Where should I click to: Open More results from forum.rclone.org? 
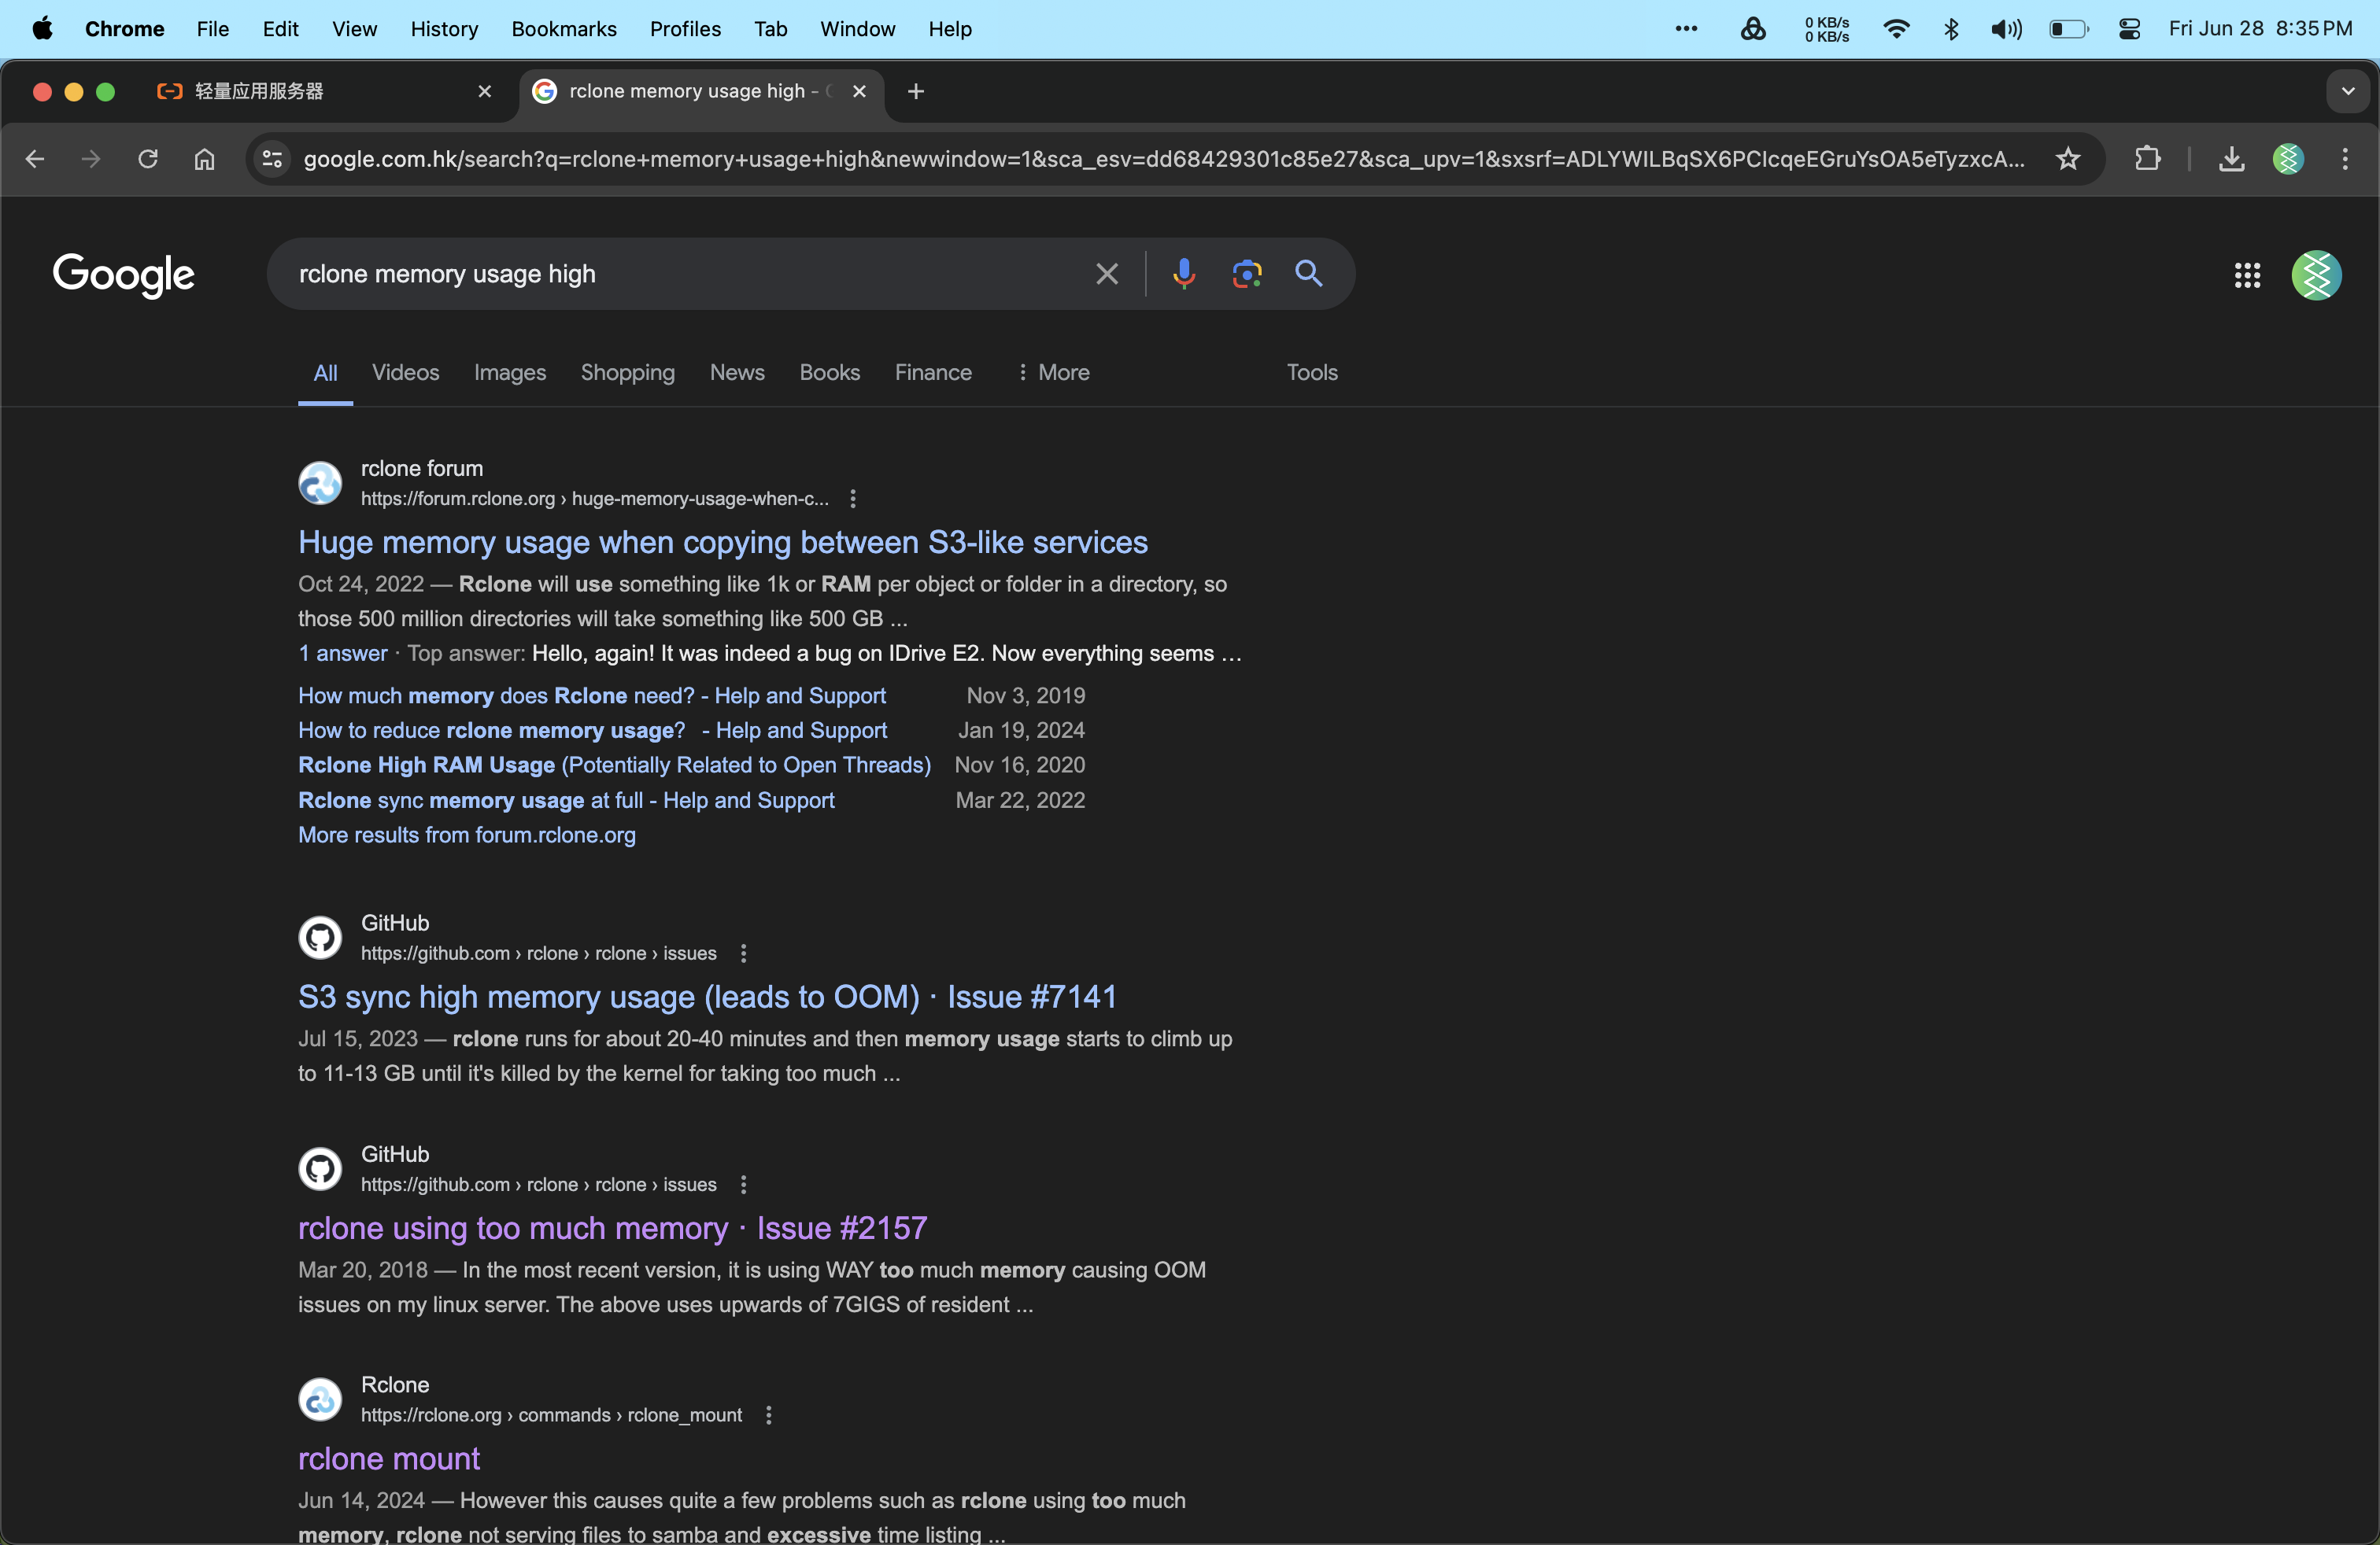tap(467, 835)
